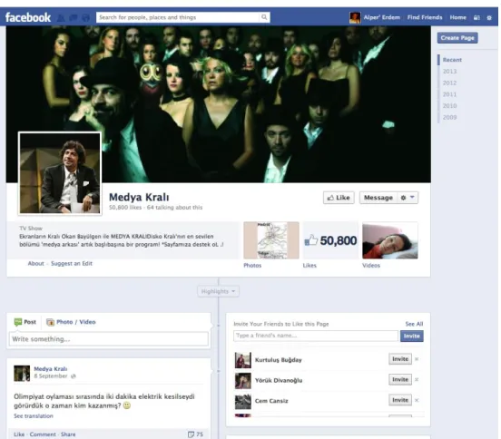
Task: Open the Photos thumbnail
Action: pos(271,240)
